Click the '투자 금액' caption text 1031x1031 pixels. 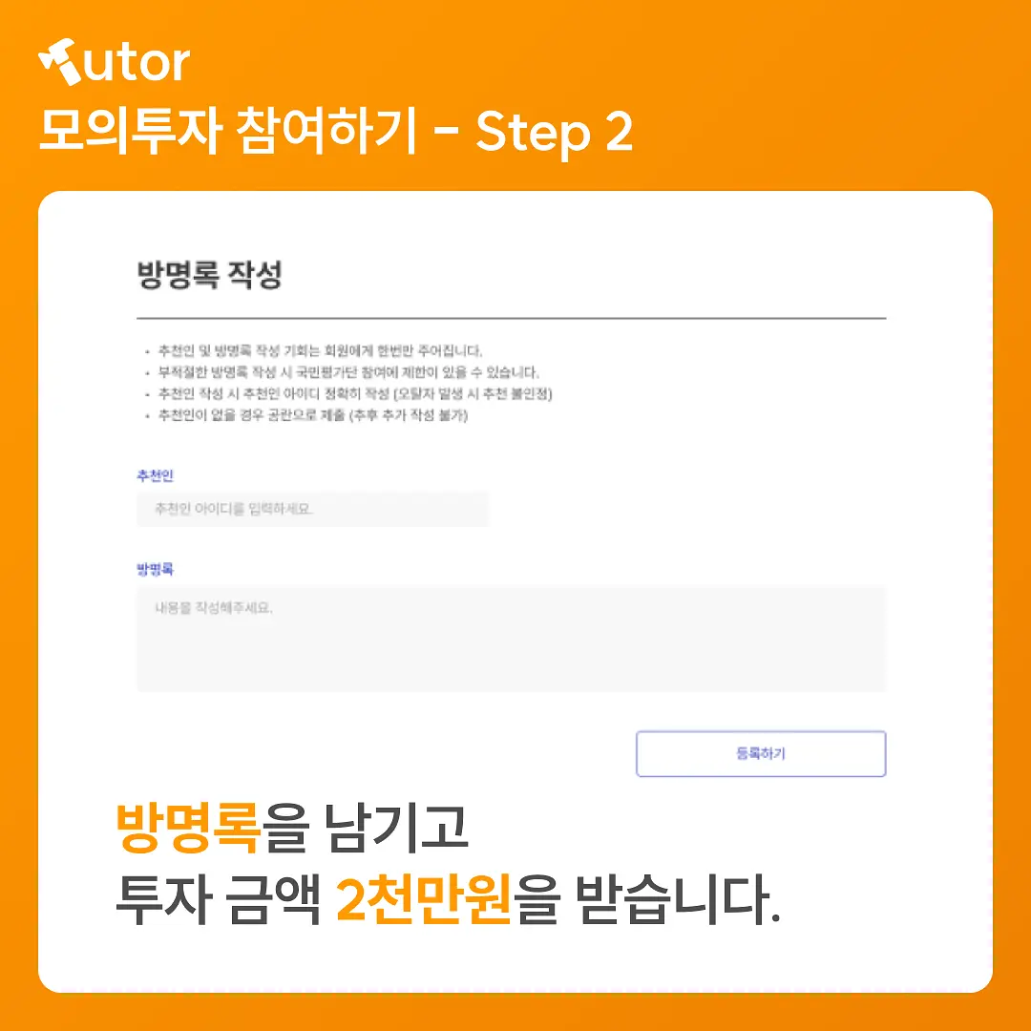[219, 899]
